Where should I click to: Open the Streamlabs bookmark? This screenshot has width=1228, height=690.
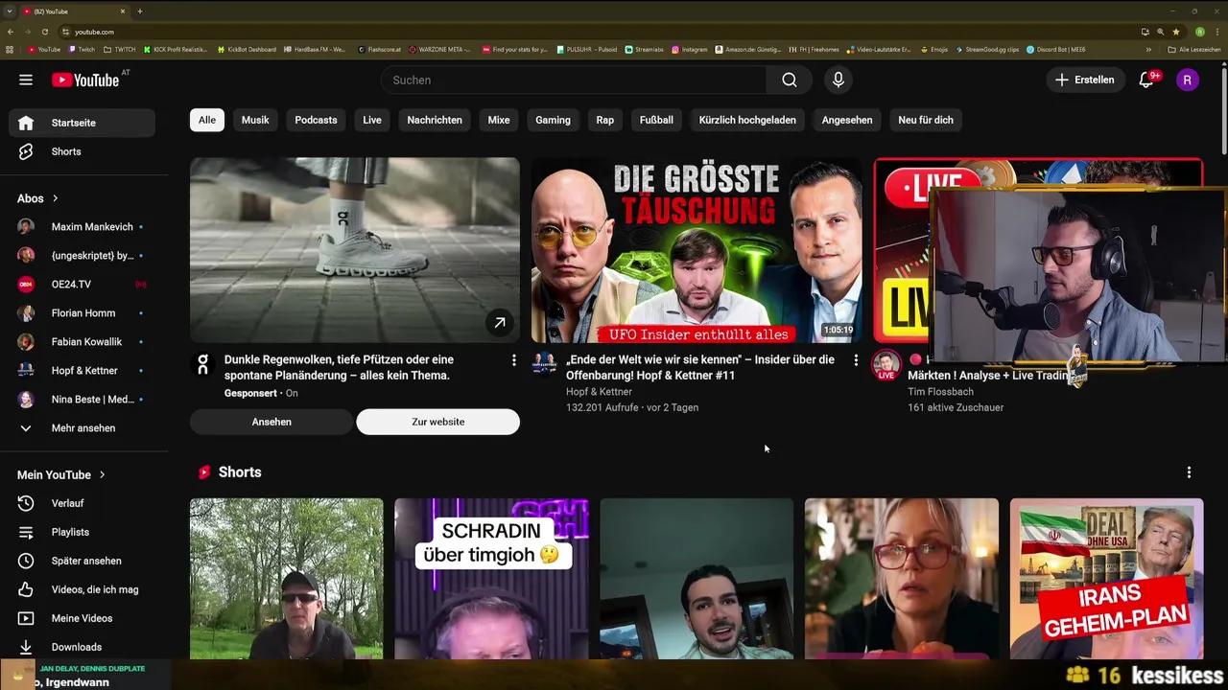pos(644,49)
